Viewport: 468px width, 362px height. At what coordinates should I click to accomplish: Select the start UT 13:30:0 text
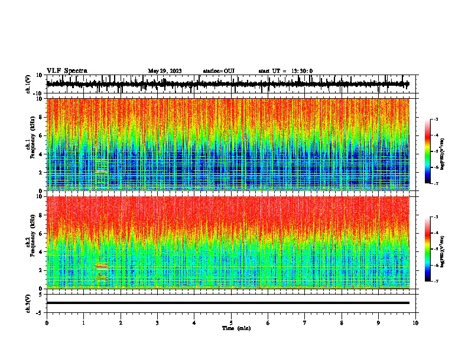285,71
